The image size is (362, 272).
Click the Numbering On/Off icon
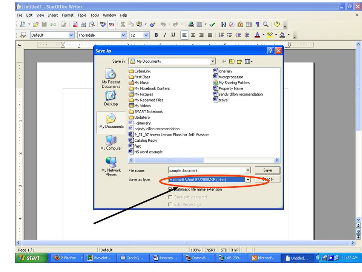point(221,35)
